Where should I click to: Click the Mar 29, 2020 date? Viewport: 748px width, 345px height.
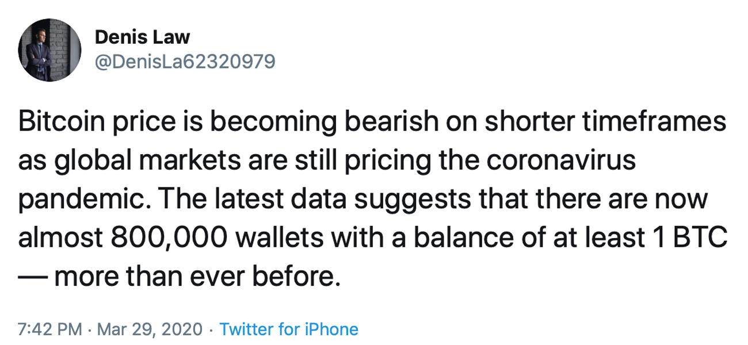tap(150, 329)
